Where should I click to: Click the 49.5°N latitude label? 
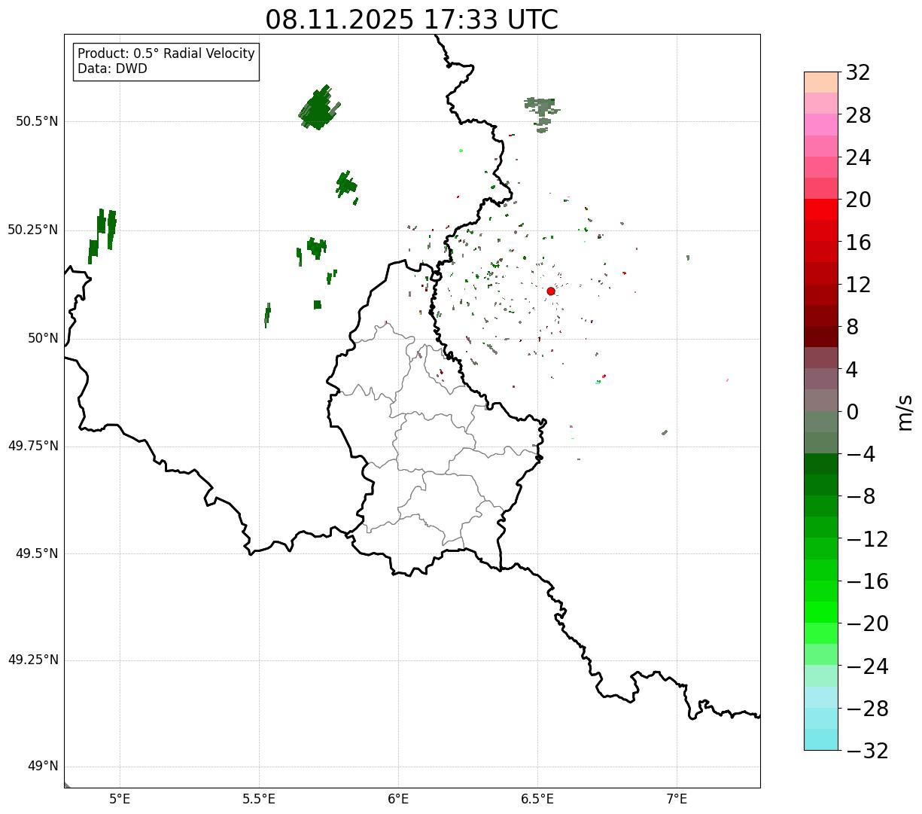(x=36, y=553)
